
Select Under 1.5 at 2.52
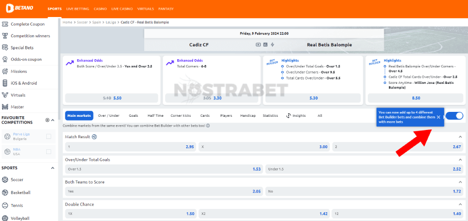[x=364, y=169]
